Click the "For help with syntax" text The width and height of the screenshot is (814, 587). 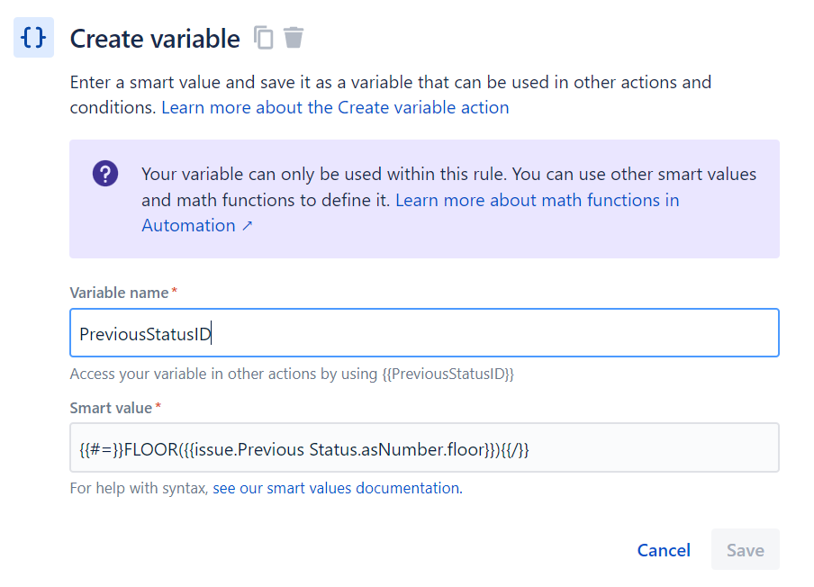pos(139,489)
